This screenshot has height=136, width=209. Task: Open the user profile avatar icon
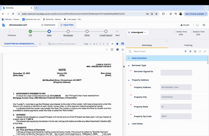coord(197,25)
